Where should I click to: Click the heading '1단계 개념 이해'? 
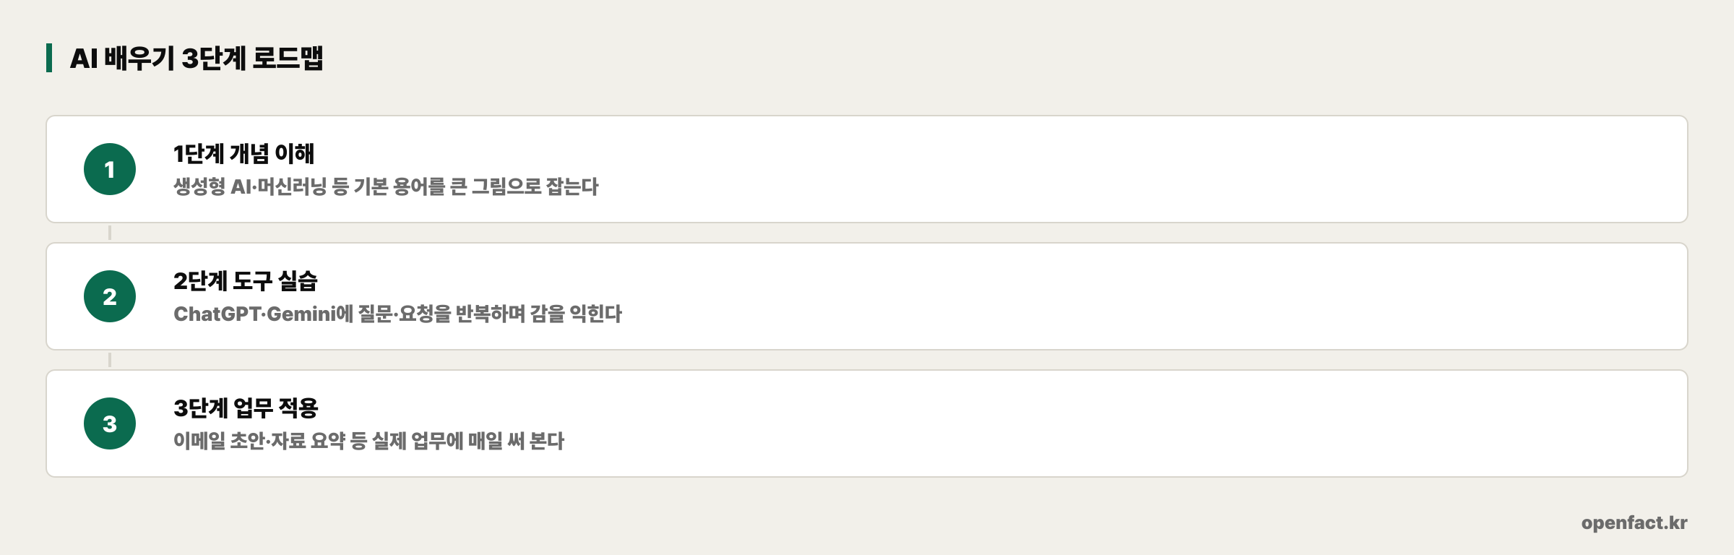pos(244,153)
